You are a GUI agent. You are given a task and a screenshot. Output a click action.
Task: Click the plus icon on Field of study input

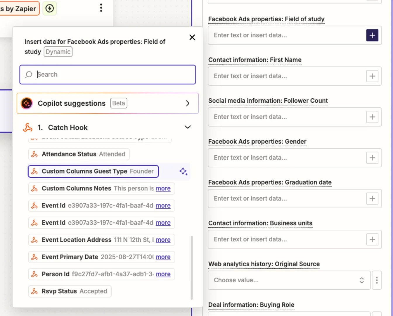(x=372, y=35)
